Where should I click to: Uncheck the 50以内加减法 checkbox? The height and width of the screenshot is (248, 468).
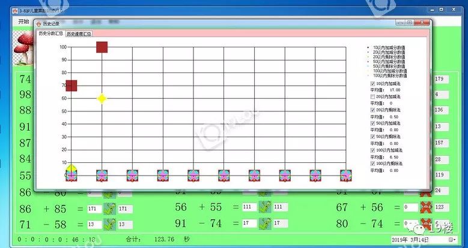372,123
